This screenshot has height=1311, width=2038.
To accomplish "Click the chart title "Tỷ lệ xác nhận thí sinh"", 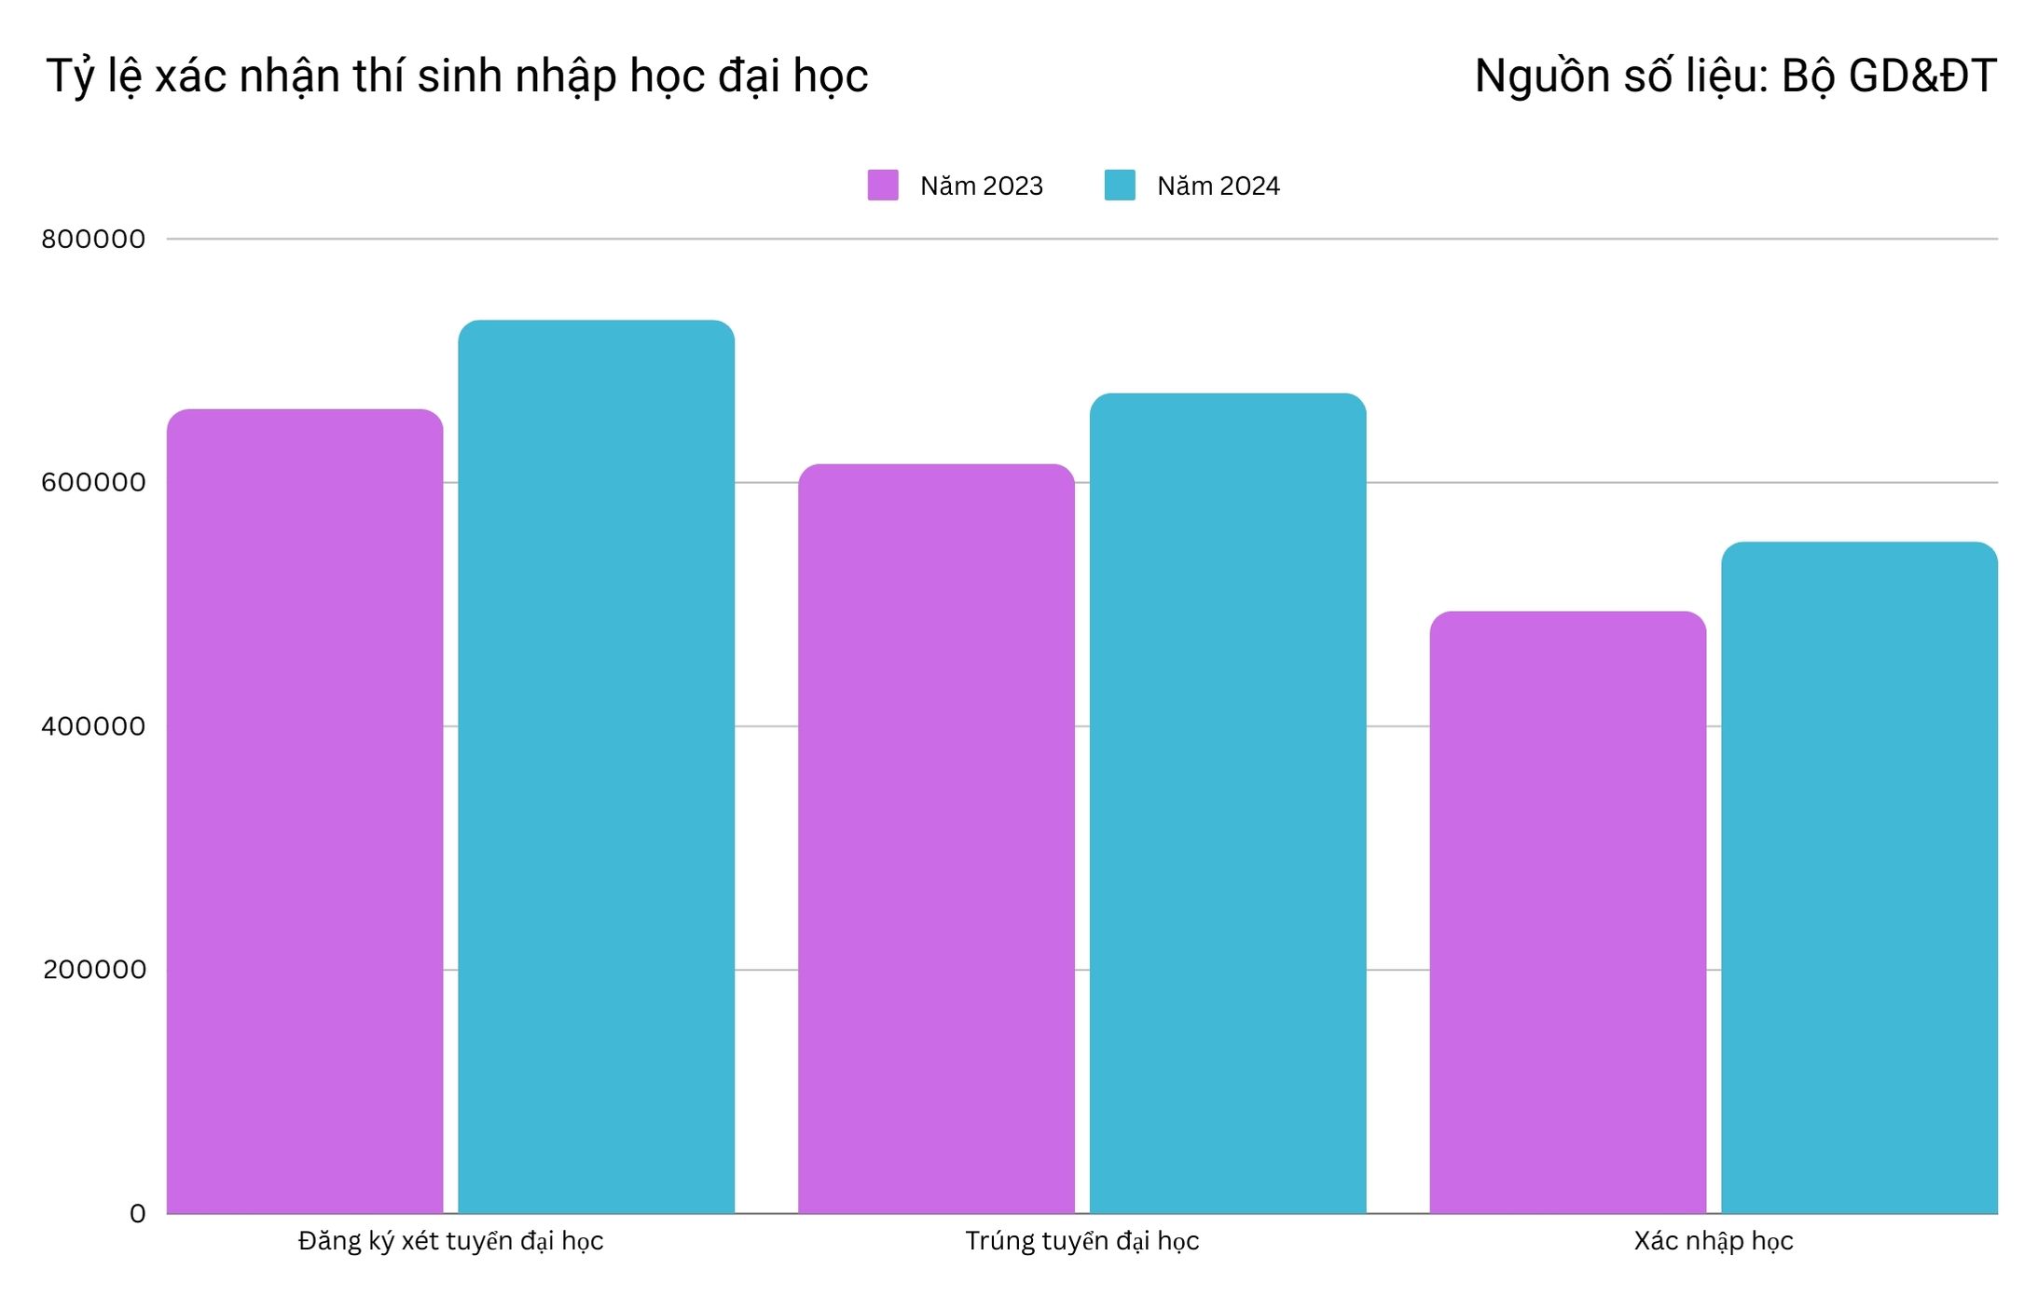I will point(457,76).
